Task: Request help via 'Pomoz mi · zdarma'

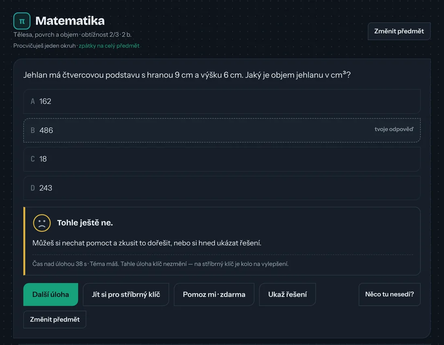Action: pos(214,294)
